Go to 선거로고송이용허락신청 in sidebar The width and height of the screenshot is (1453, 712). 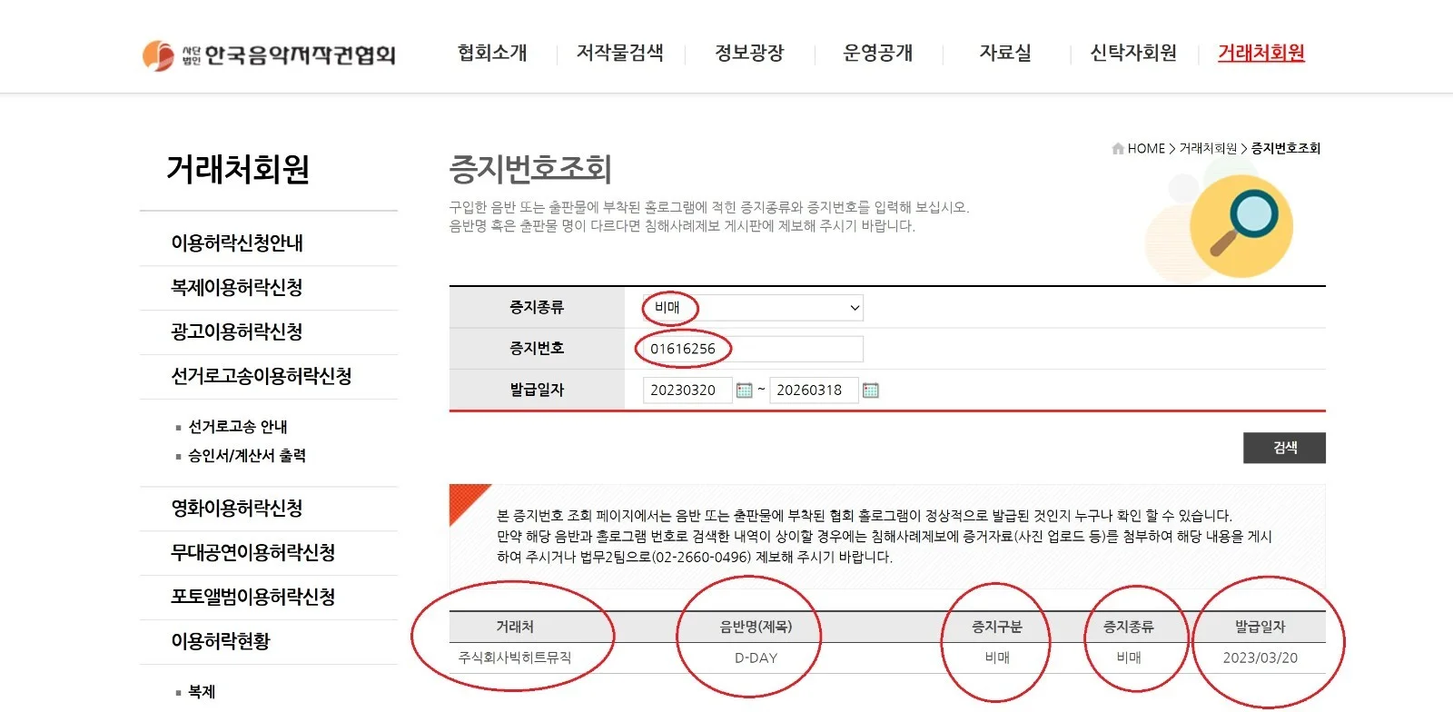point(262,377)
